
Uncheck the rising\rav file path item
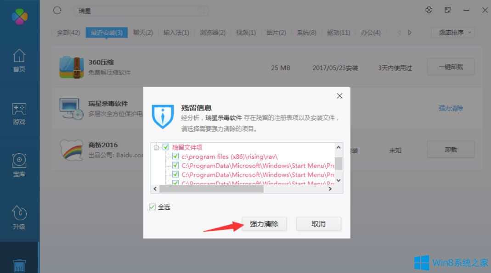(175, 156)
